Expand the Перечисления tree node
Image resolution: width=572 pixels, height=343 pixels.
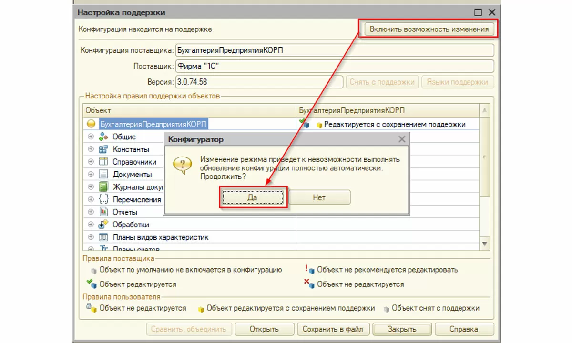coord(91,199)
